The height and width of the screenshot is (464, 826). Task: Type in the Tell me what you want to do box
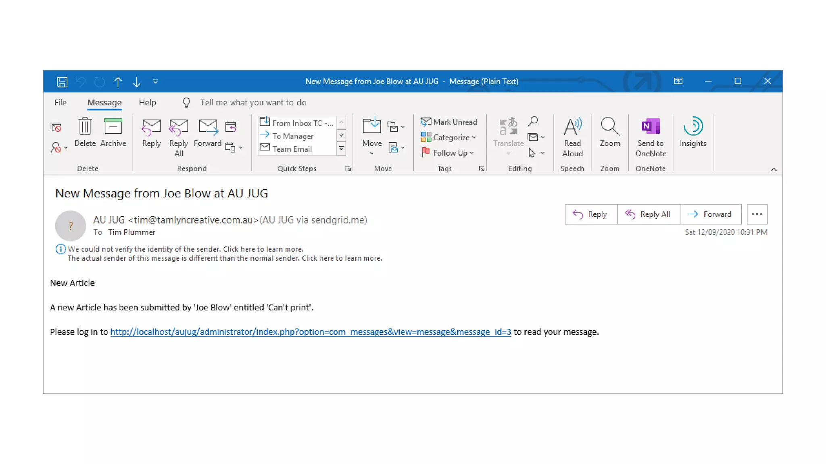pyautogui.click(x=253, y=103)
